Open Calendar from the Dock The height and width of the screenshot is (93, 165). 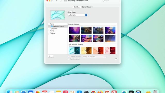coord(45,92)
